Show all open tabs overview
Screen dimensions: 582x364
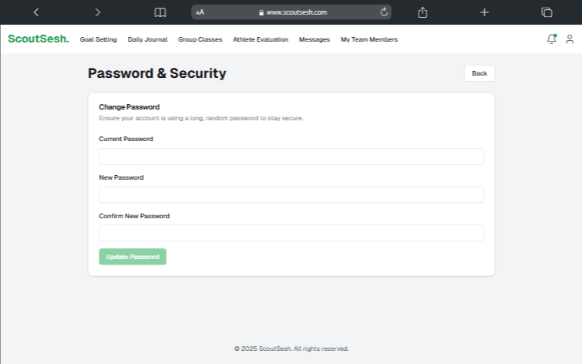(x=547, y=12)
